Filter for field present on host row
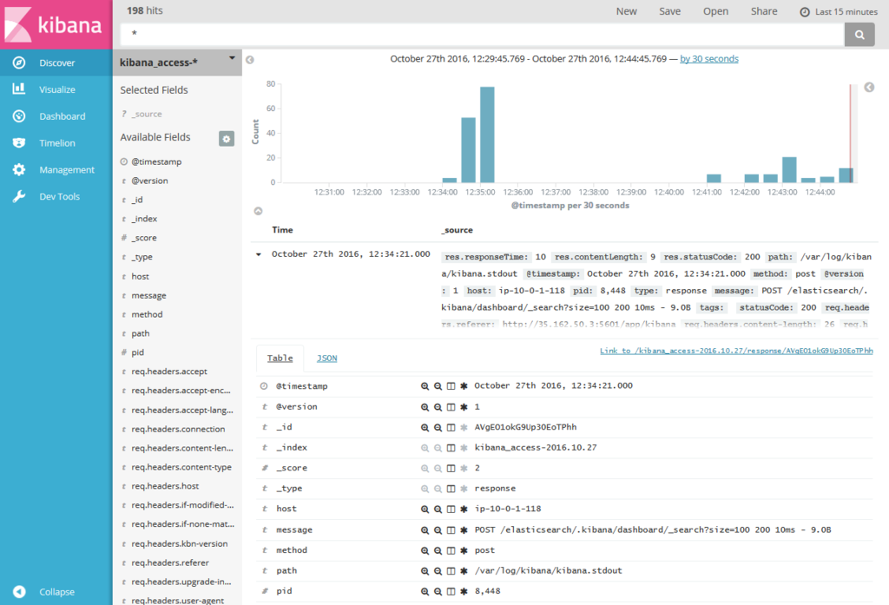The image size is (889, 605). (464, 510)
